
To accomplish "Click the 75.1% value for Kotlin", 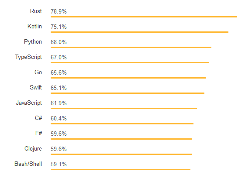I will 59,27.
